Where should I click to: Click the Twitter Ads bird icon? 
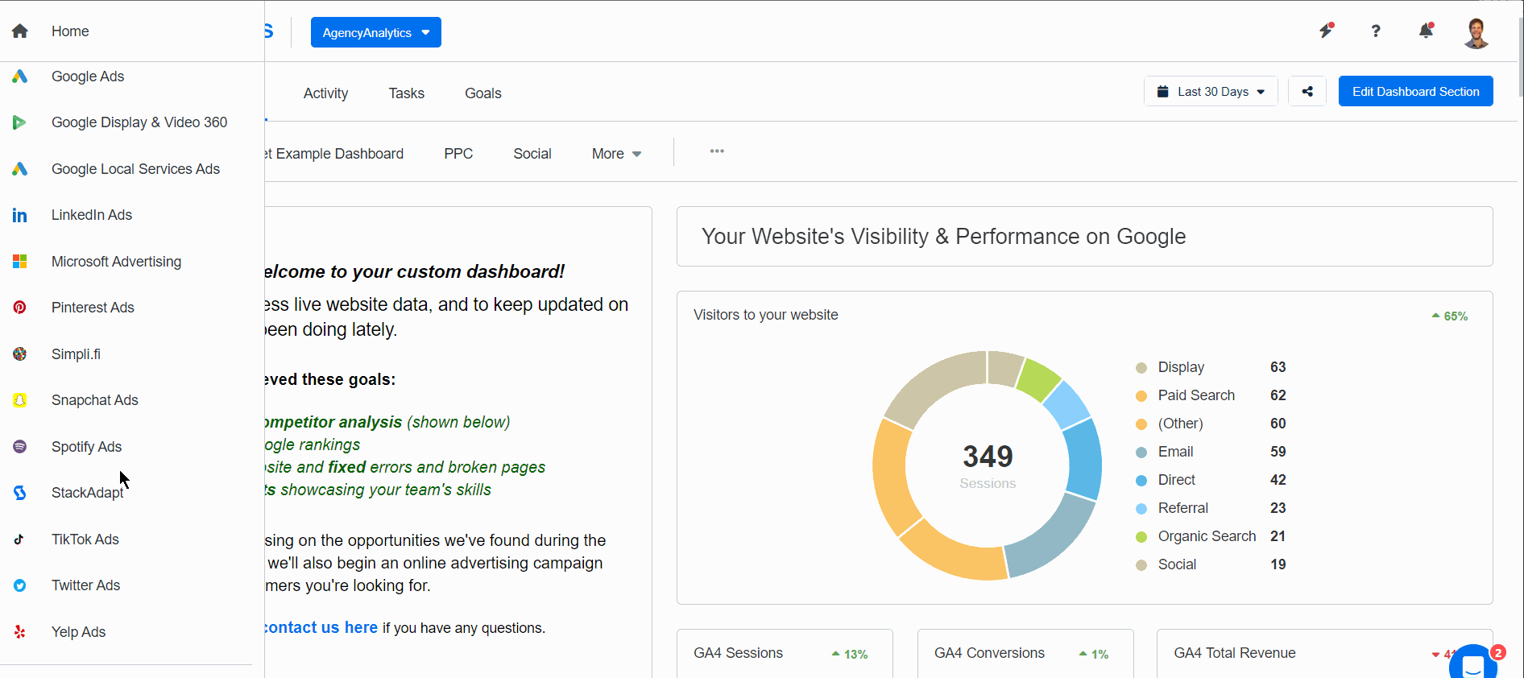click(20, 585)
